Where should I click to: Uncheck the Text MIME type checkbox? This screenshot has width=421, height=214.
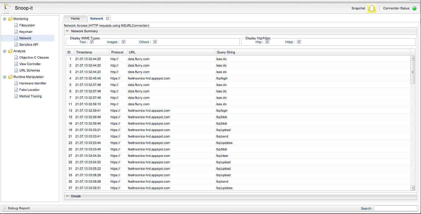(92, 42)
